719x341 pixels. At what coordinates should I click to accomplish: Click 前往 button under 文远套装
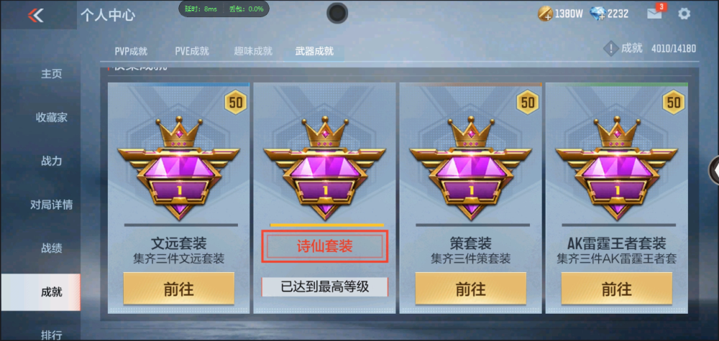(x=179, y=289)
